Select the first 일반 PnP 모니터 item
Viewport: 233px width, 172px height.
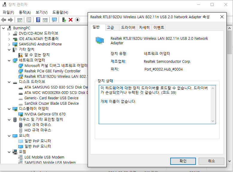point(38,141)
